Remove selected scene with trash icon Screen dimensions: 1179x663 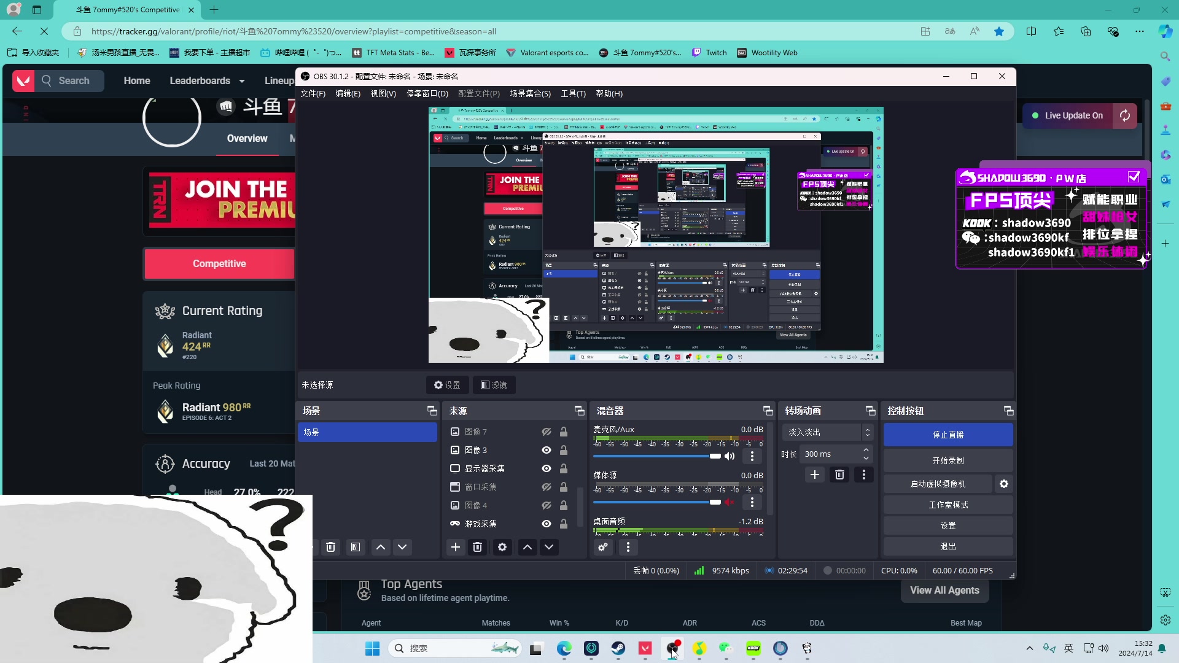point(330,547)
